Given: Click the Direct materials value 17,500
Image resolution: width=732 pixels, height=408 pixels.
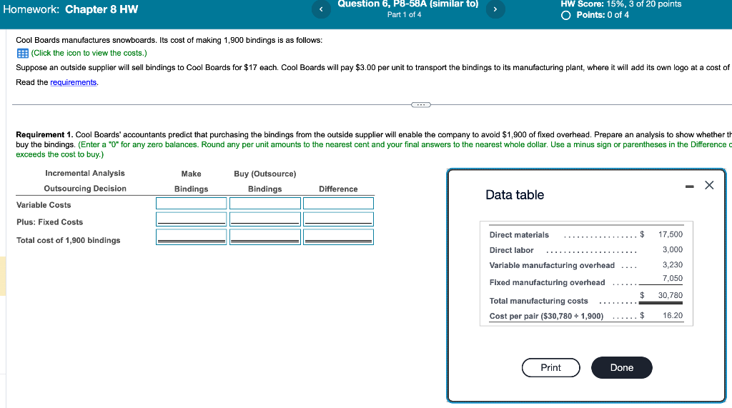Looking at the screenshot, I should coord(671,234).
